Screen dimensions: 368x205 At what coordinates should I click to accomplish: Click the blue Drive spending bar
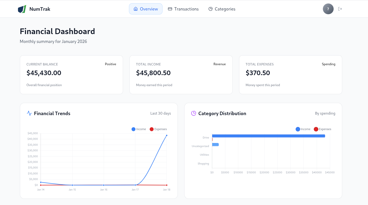point(269,136)
